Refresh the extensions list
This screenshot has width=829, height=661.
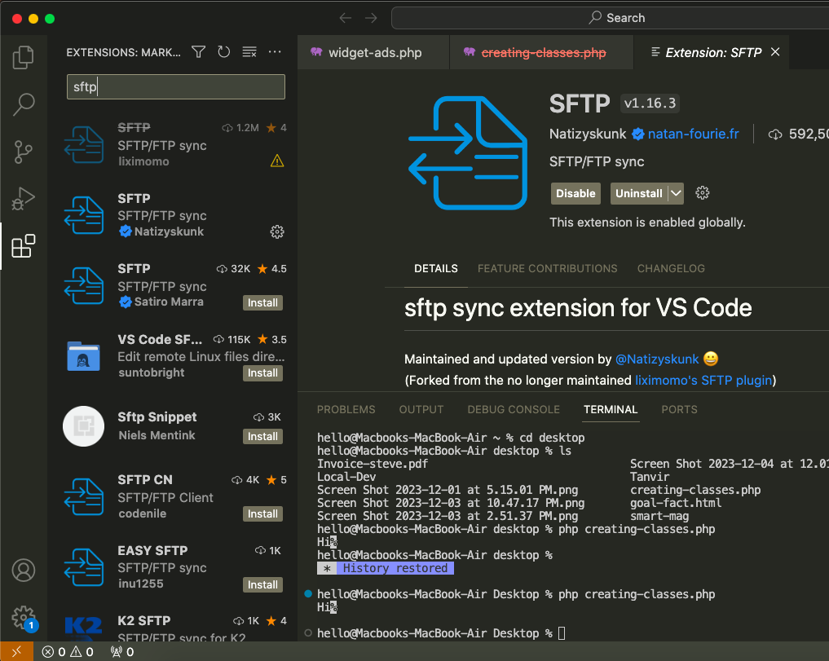click(x=223, y=52)
